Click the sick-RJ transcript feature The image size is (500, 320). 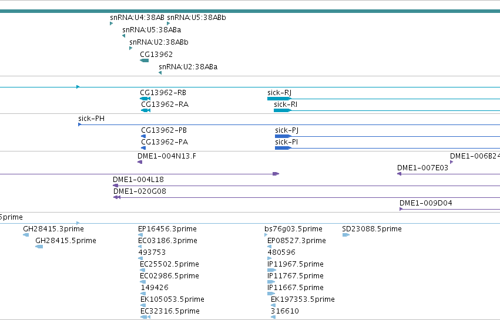click(384, 99)
